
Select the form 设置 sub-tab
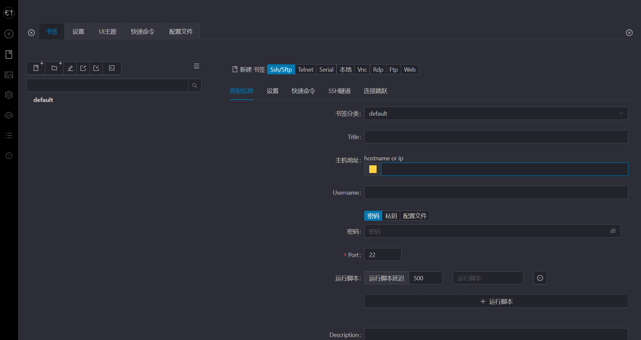(x=273, y=91)
